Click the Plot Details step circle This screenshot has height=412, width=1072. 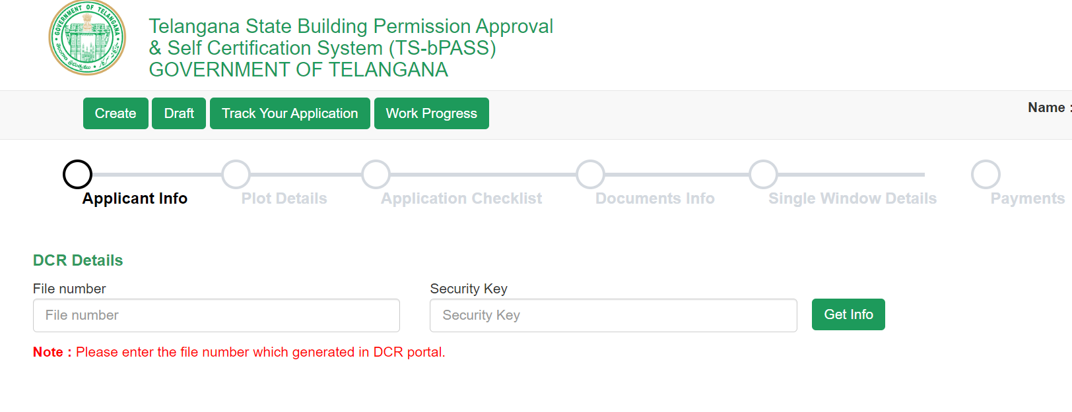click(x=236, y=175)
